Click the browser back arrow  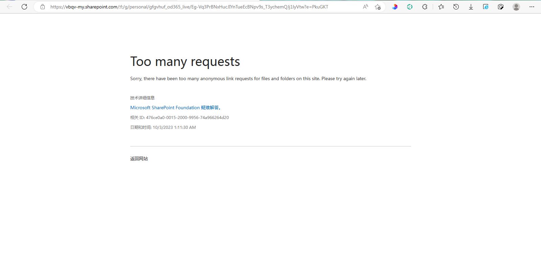pyautogui.click(x=9, y=7)
